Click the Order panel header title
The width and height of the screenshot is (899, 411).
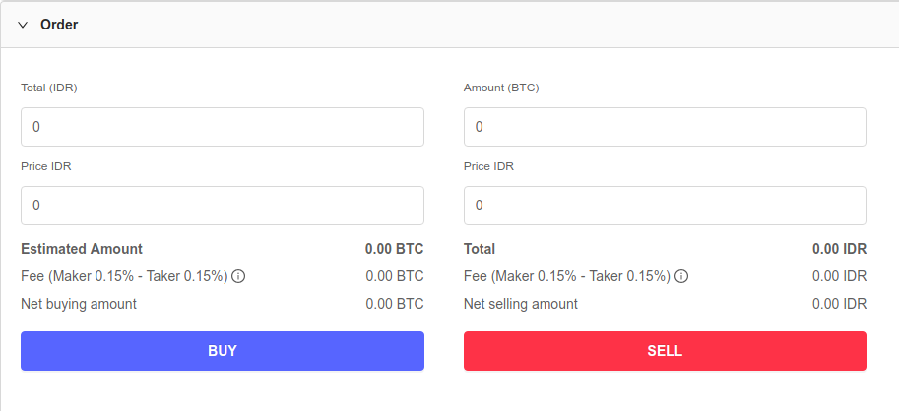(x=59, y=25)
